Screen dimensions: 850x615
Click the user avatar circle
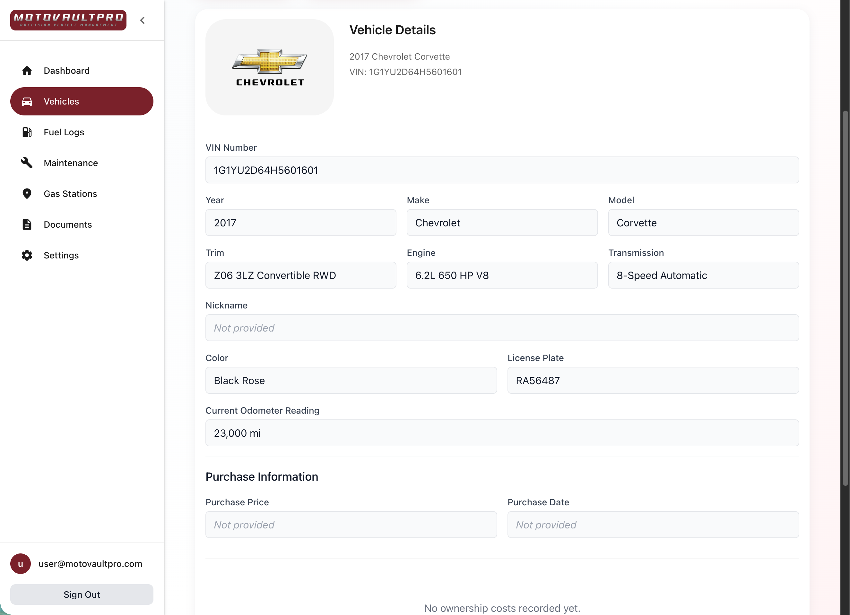(20, 564)
